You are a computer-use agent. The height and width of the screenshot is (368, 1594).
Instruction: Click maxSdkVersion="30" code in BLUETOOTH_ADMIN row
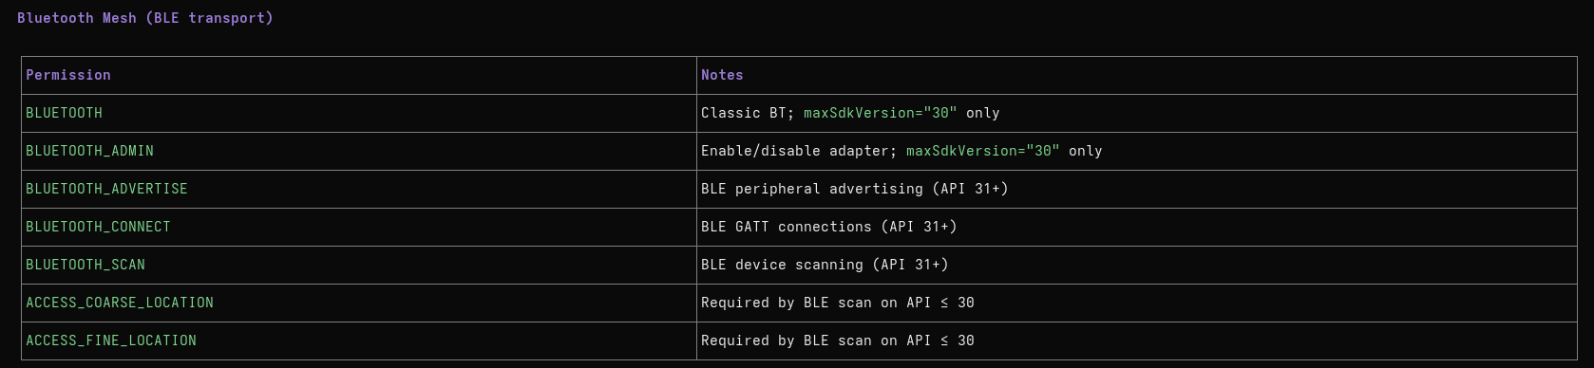tap(983, 151)
